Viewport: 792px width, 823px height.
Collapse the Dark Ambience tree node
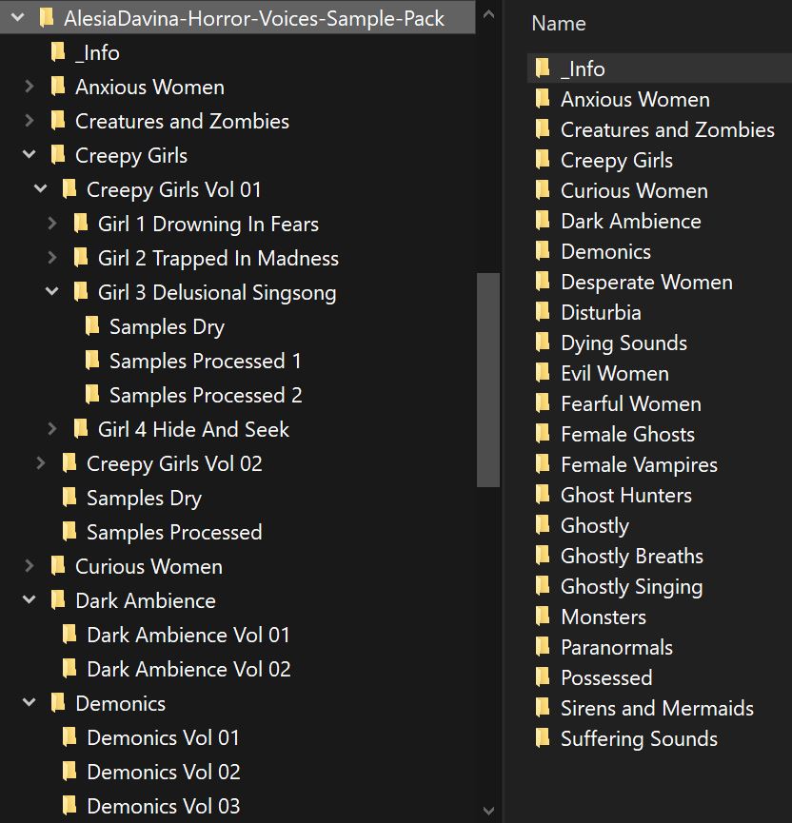30,599
